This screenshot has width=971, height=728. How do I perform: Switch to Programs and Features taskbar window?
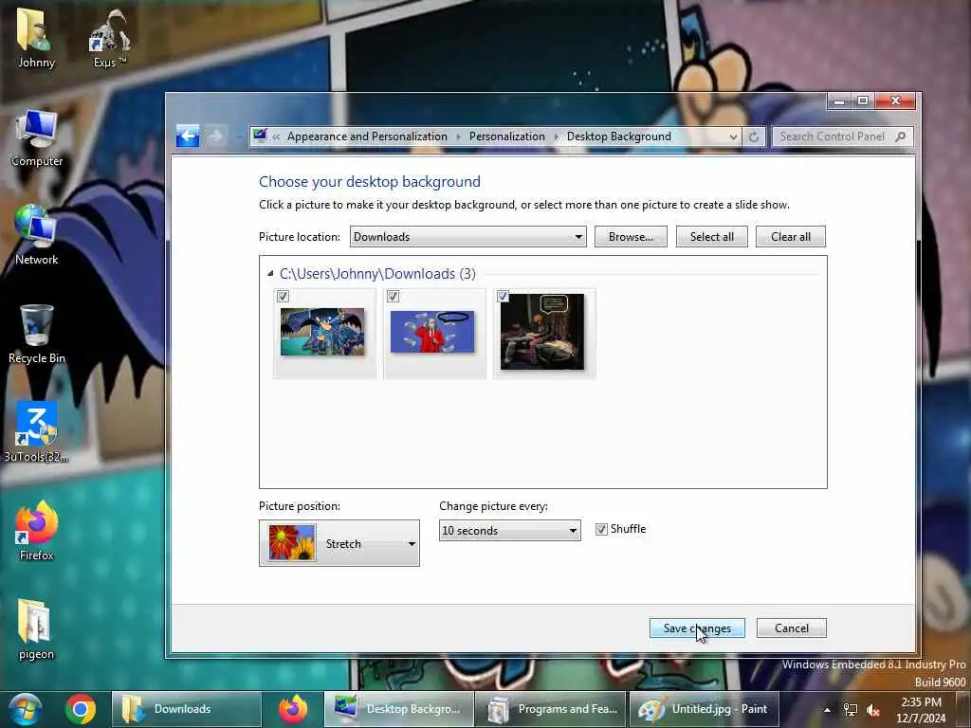(551, 709)
